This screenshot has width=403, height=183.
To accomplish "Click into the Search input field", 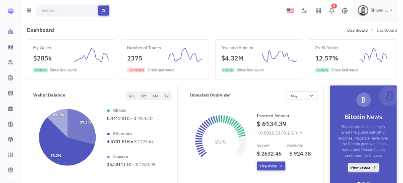I will (68, 11).
